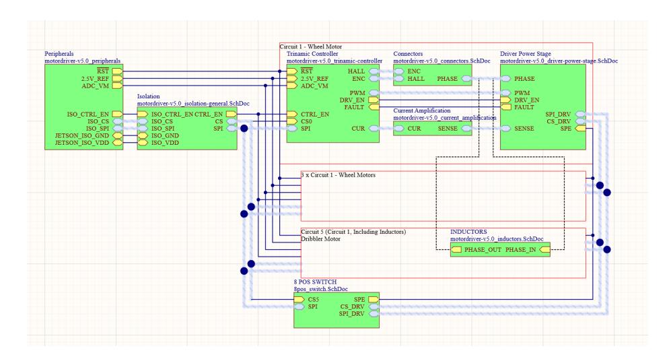Click the "motordriver-v5.0_isolation-general.SchDoc" file name
The width and height of the screenshot is (669, 359).
pos(193,104)
